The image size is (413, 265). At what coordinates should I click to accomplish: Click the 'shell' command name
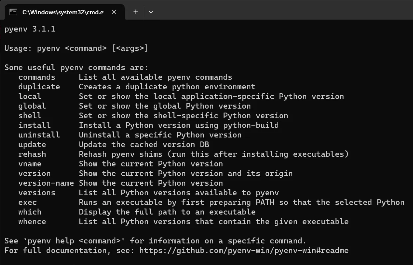click(x=30, y=116)
